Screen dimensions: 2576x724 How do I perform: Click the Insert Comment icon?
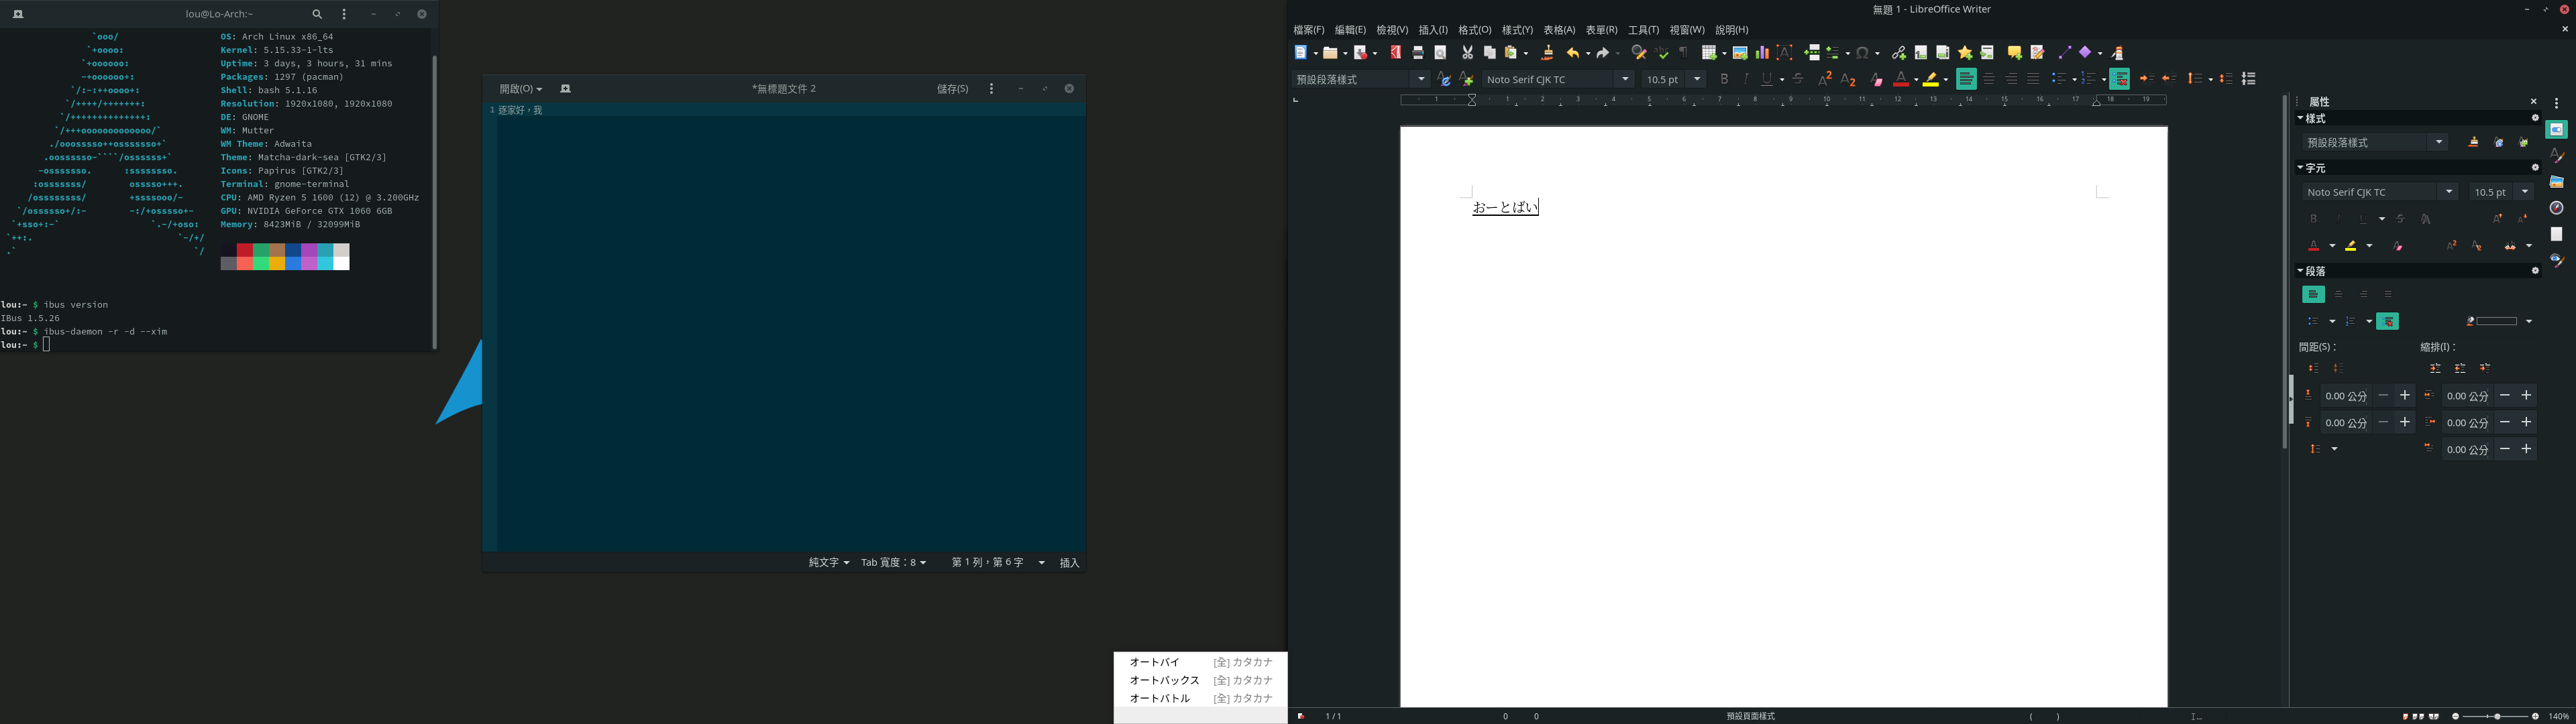[x=2014, y=52]
